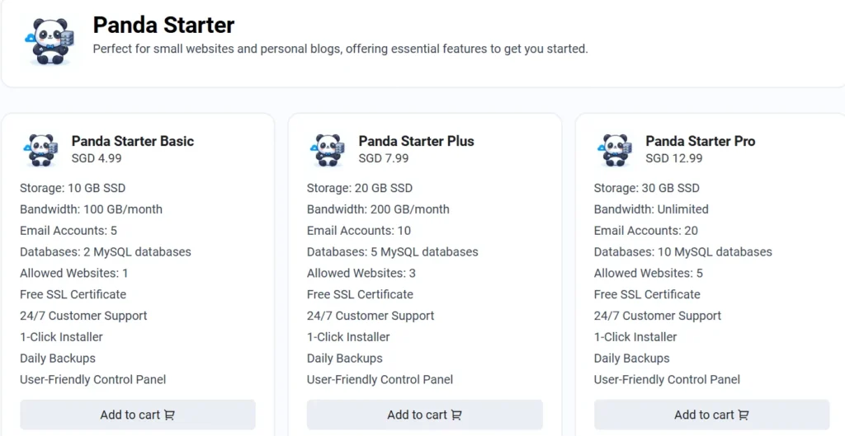This screenshot has height=436, width=845.
Task: Click the Panda Starter Basic plan title
Action: pos(133,141)
